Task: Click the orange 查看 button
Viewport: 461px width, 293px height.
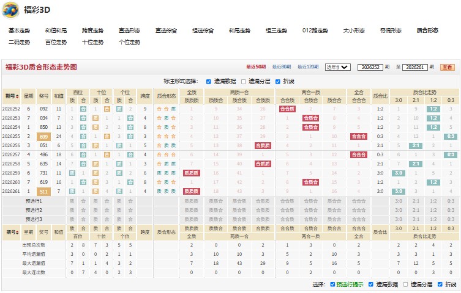Action: (x=447, y=67)
